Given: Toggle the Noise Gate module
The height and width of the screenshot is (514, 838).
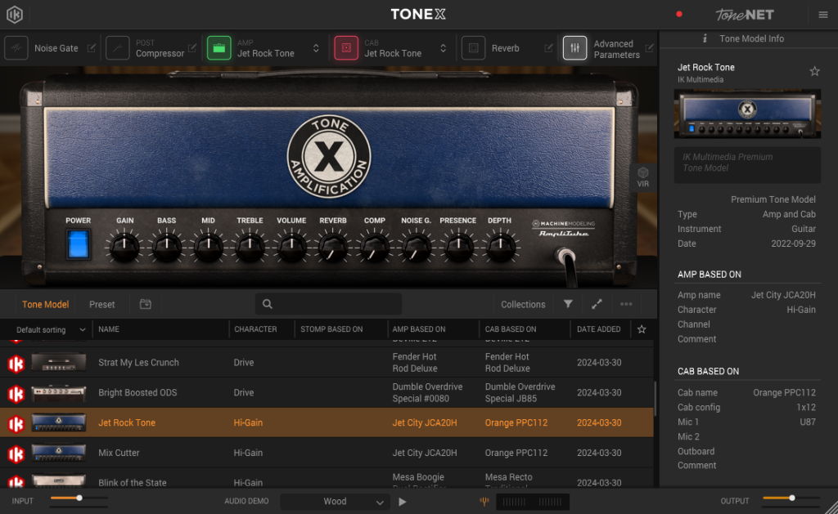Looking at the screenshot, I should 16,48.
